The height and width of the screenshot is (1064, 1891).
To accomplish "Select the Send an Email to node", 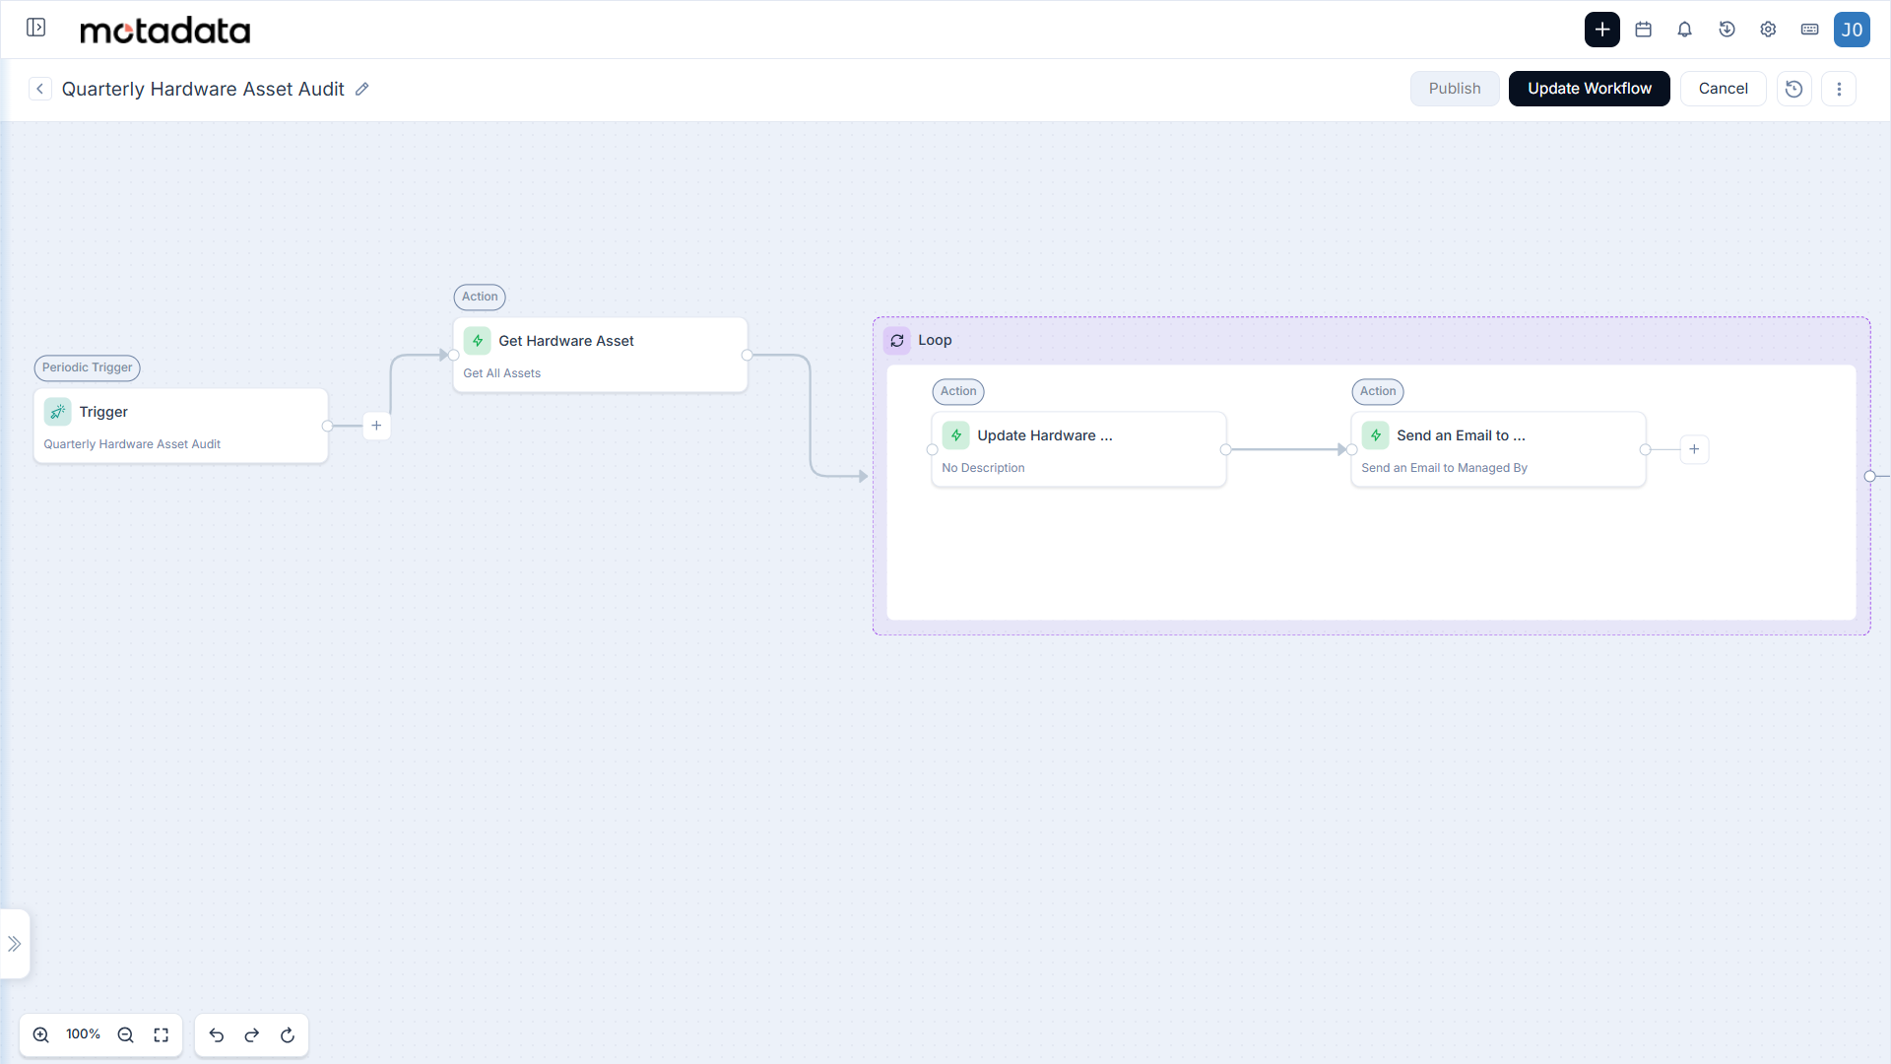I will tap(1498, 449).
